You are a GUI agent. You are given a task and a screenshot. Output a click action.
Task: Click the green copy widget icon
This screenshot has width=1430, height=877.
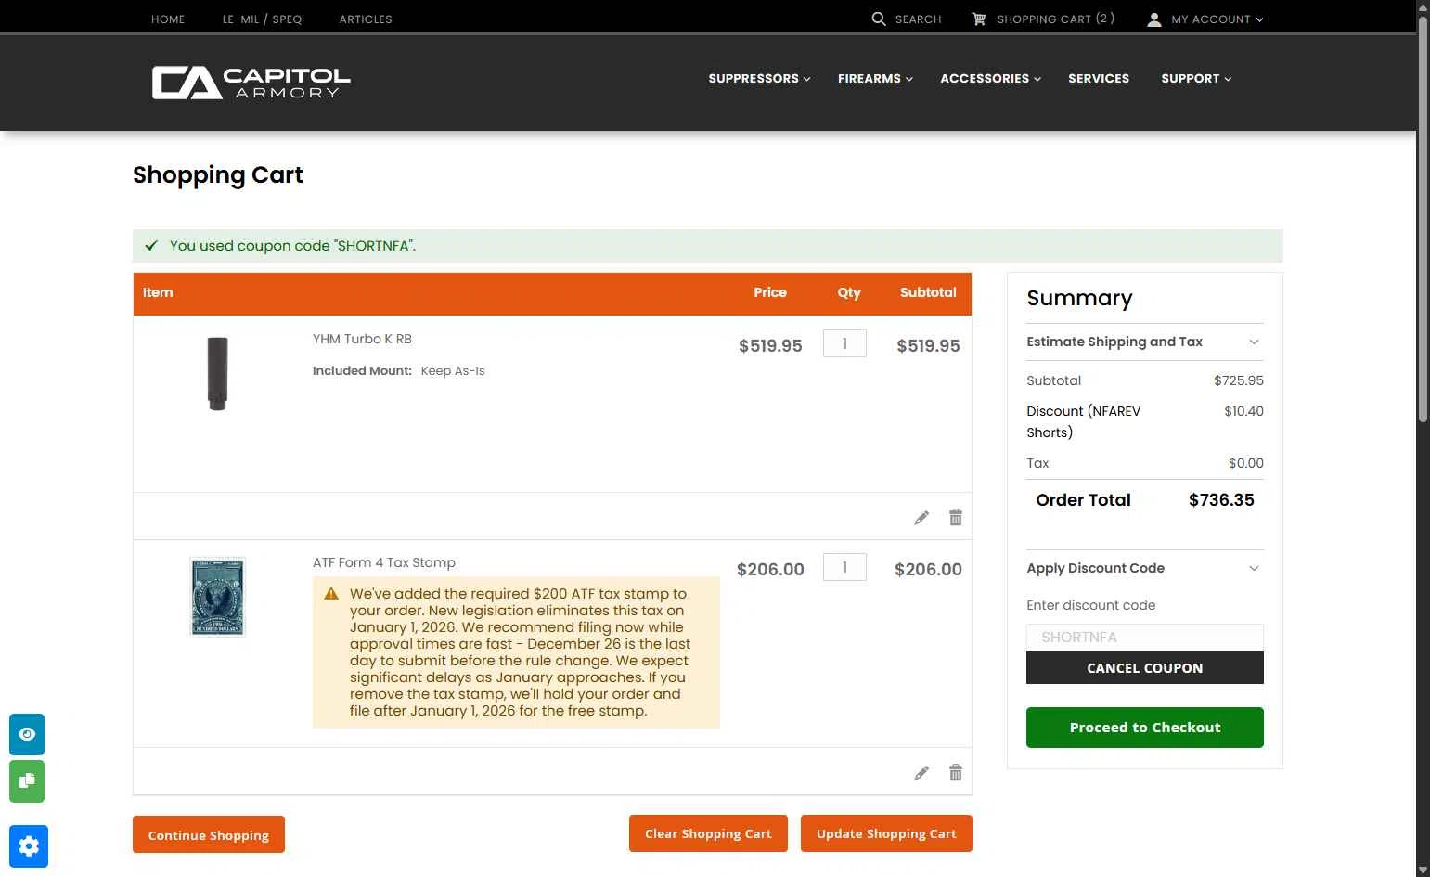click(x=27, y=781)
